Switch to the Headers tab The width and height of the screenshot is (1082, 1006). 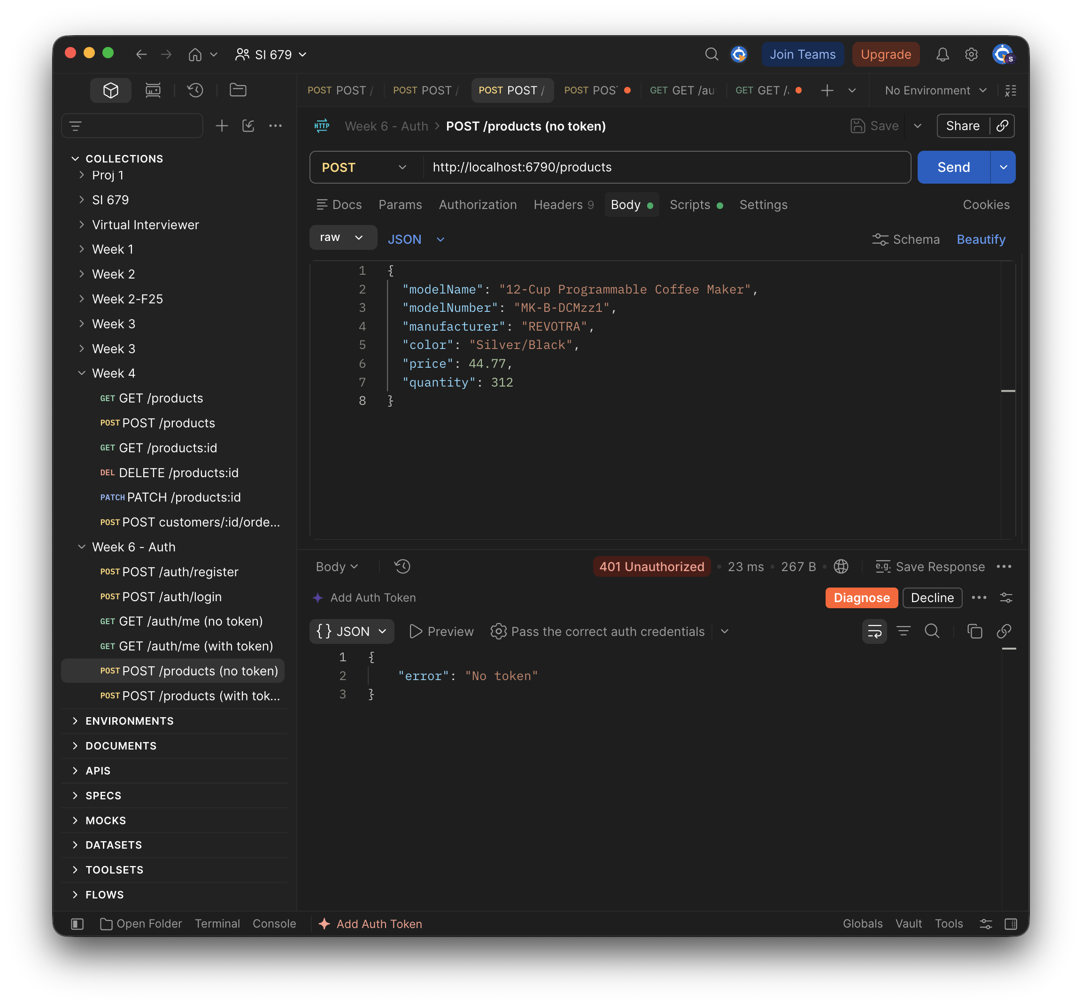[564, 205]
